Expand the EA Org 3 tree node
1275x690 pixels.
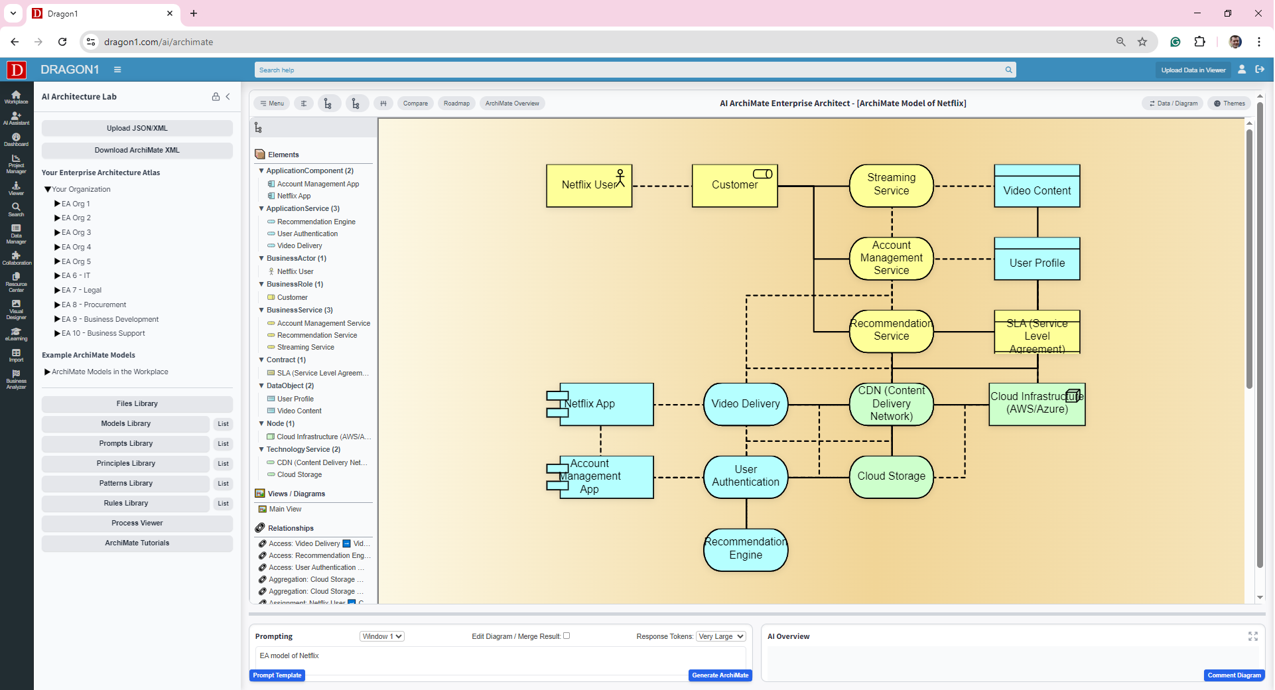point(58,232)
